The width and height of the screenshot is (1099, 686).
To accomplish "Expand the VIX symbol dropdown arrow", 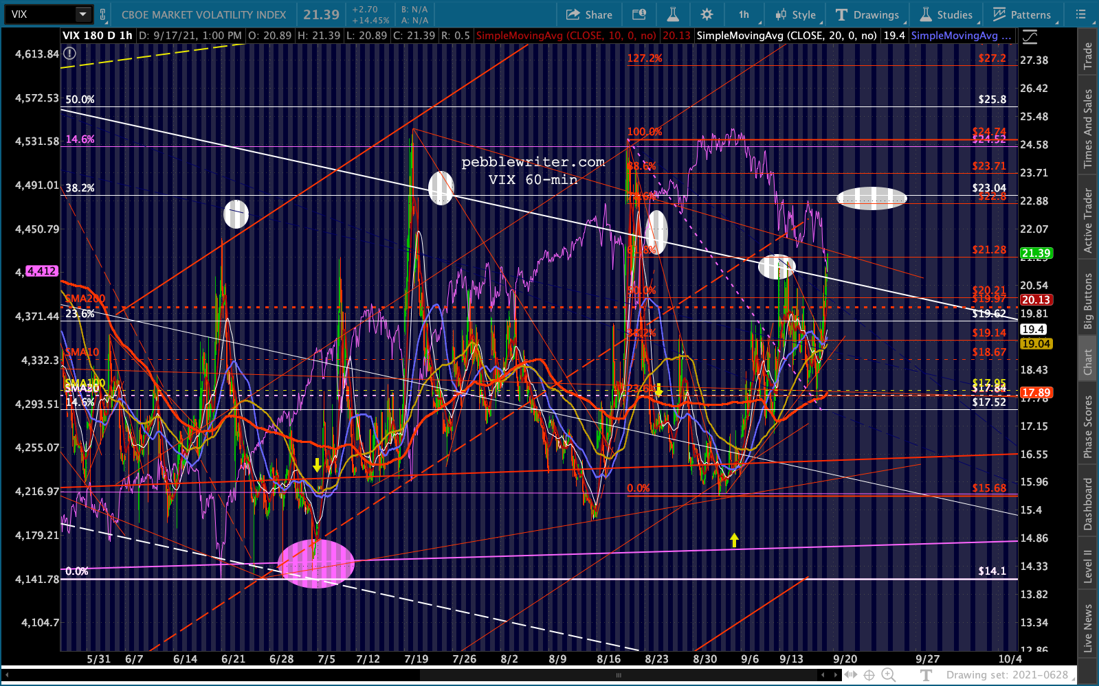I will point(82,14).
